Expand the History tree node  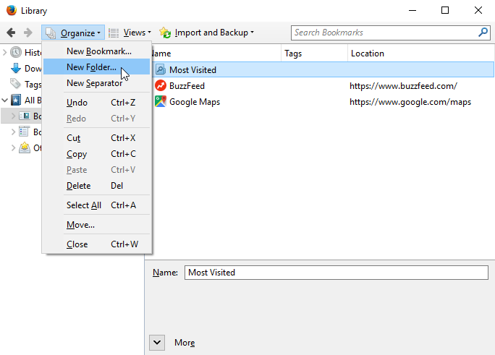click(x=5, y=53)
